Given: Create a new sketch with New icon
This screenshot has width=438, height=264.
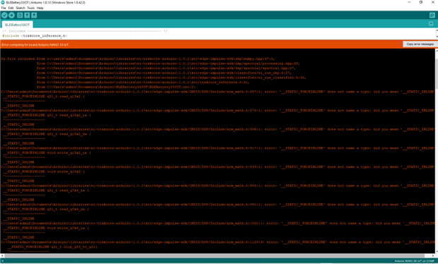Looking at the screenshot, I should [x=20, y=16].
